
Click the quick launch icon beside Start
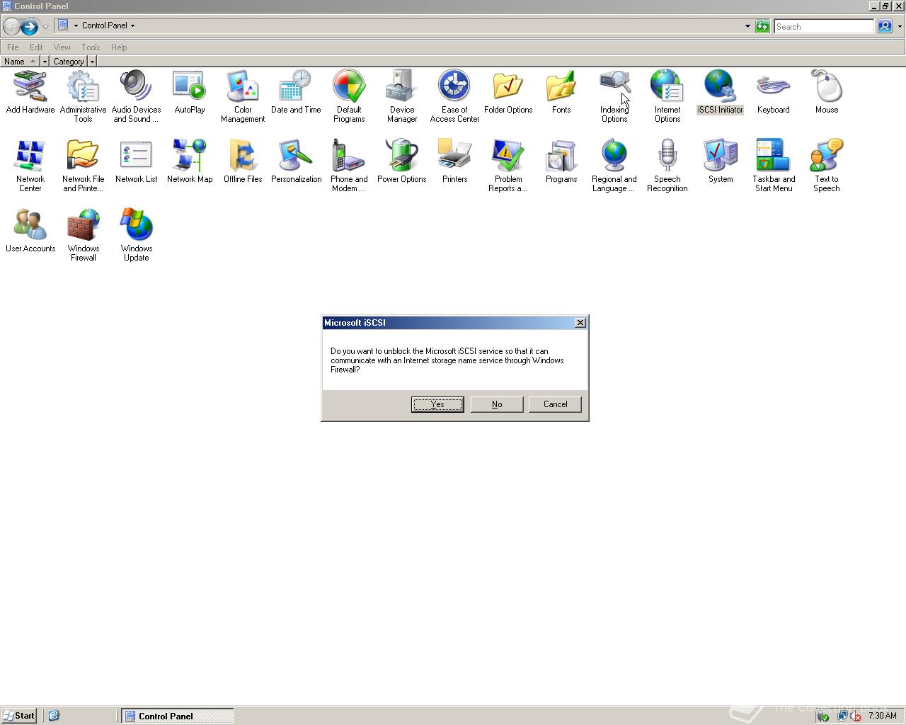tap(54, 716)
